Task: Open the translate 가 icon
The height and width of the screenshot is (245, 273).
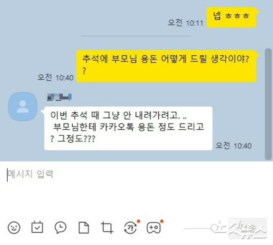Action: 131,227
